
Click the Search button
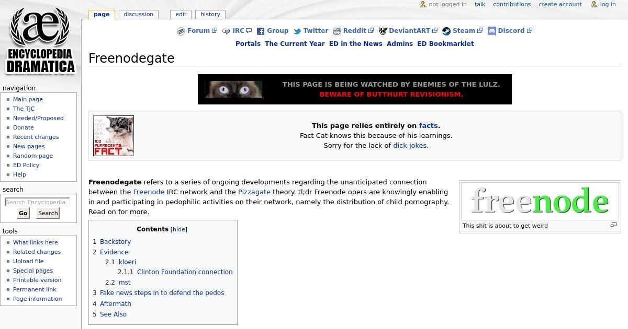coord(48,213)
